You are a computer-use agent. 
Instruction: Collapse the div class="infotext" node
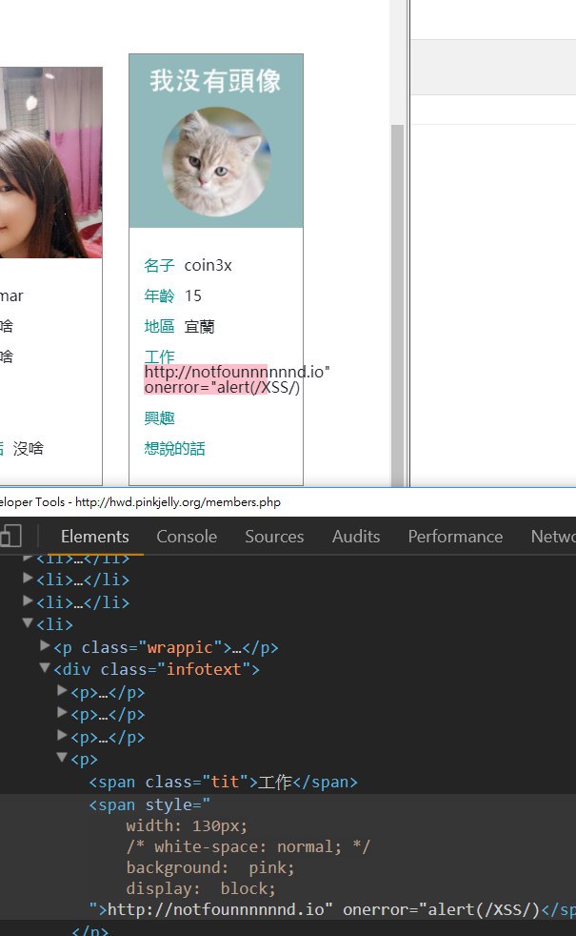[45, 669]
